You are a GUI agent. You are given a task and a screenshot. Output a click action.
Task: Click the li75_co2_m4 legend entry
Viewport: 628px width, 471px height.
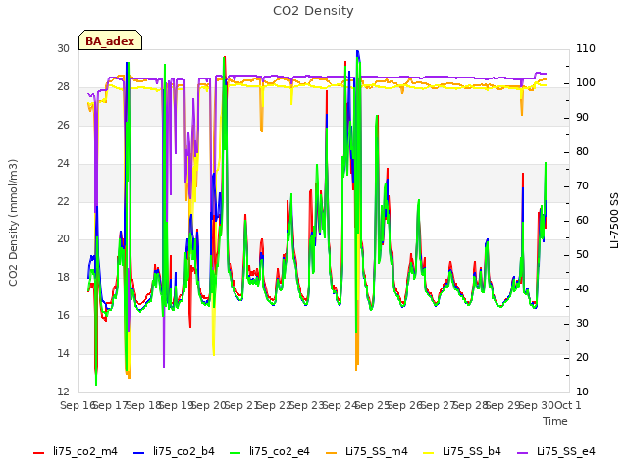[76, 452]
